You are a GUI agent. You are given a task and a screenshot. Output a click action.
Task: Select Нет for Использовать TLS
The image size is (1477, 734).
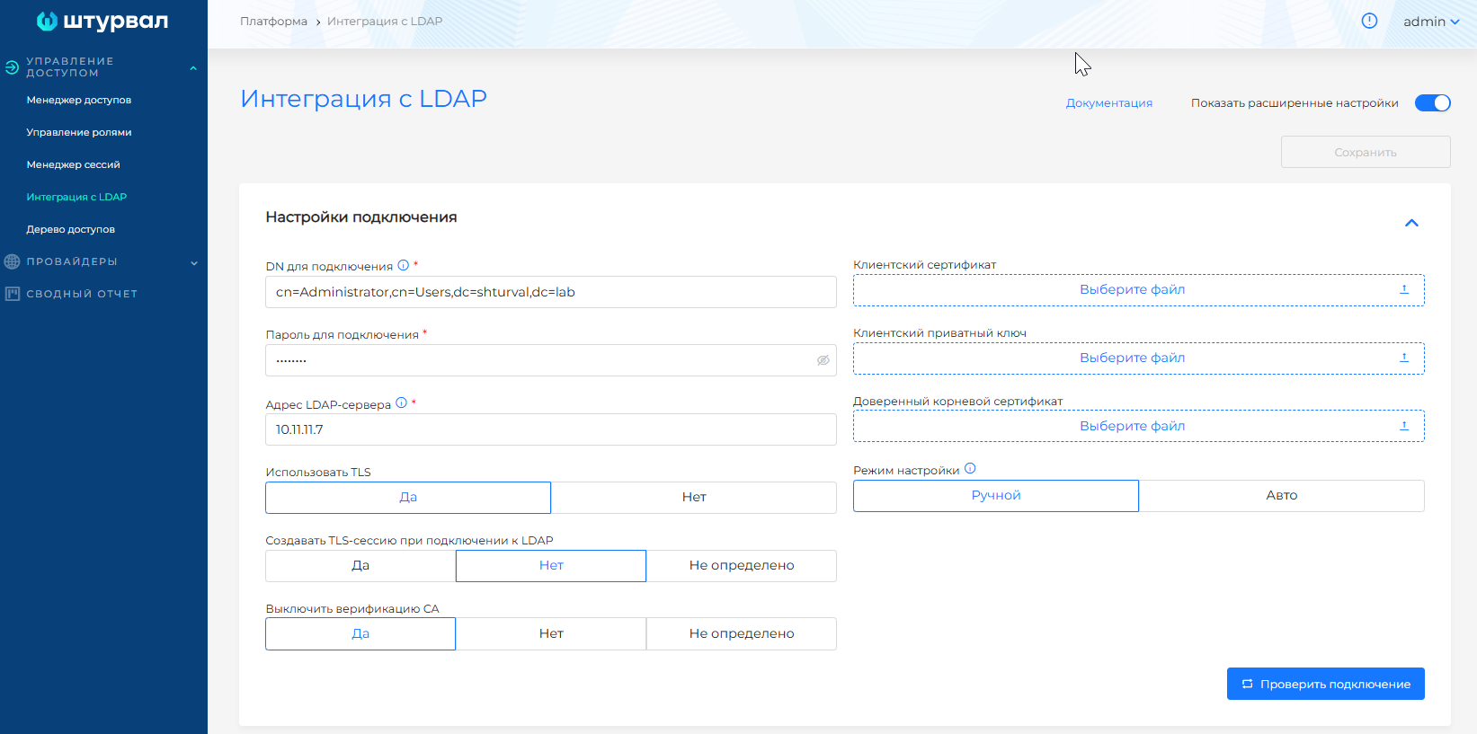tap(693, 498)
